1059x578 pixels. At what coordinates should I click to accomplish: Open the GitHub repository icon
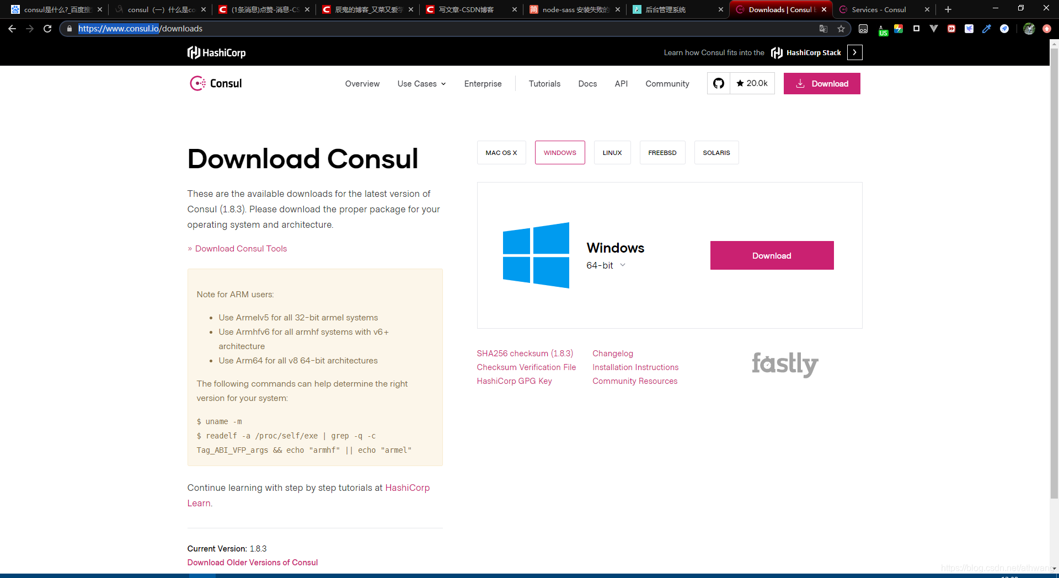(x=718, y=83)
